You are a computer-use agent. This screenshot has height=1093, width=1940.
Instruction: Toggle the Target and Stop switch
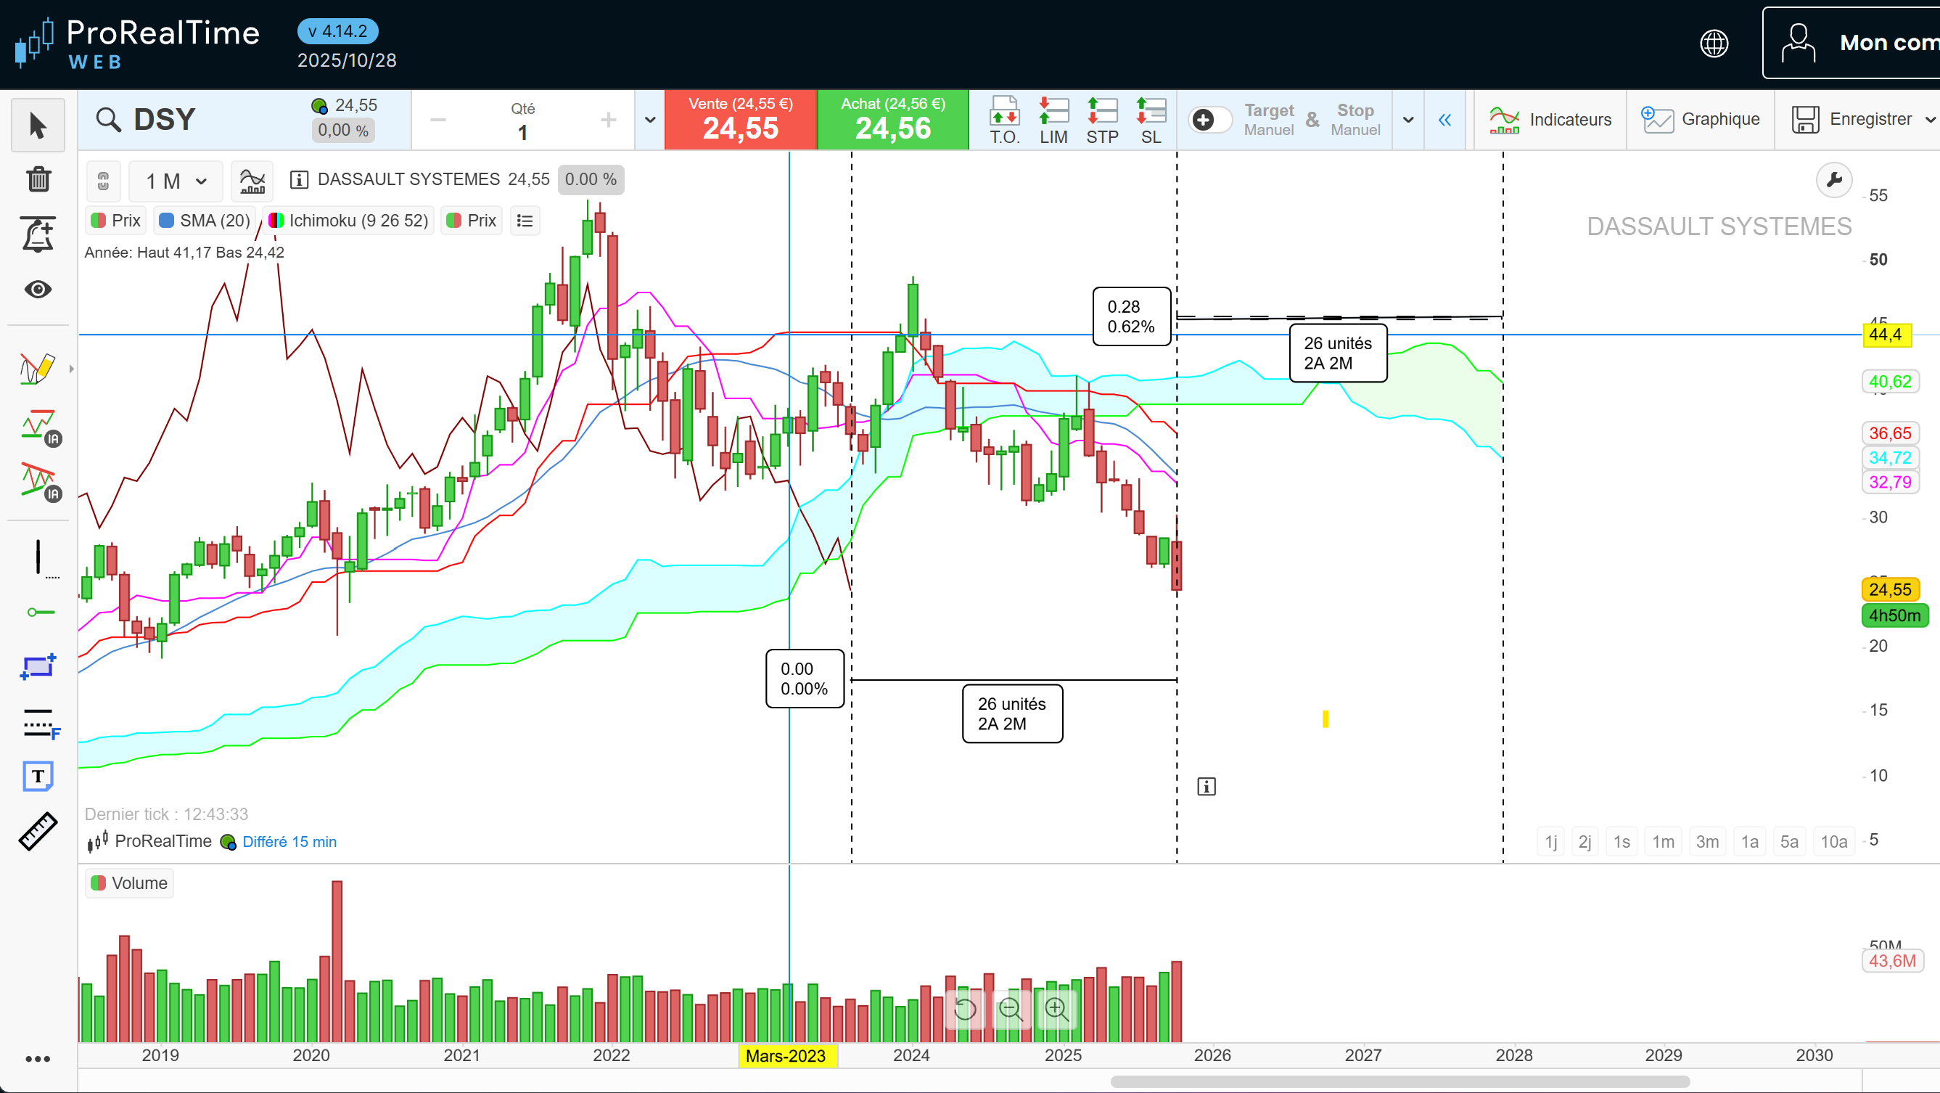(1209, 120)
